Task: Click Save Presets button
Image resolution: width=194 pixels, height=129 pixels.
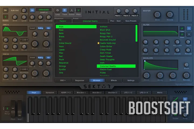Action: tap(131, 21)
